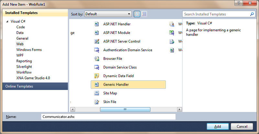Open the Online Templates section

35,86
